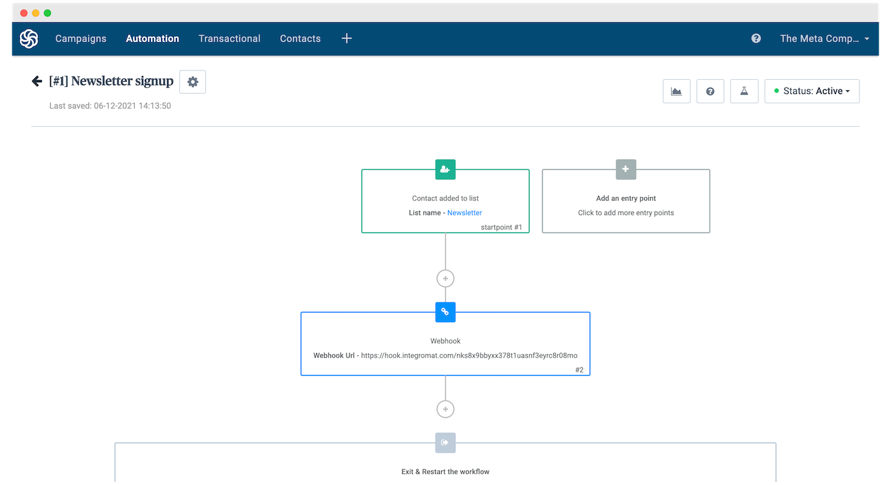891x485 pixels.
Task: Minimize window using yellow button
Action: (36, 13)
